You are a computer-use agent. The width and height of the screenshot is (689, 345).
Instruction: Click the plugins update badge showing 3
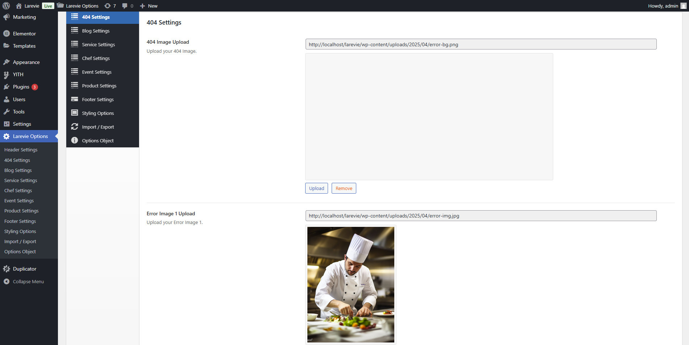tap(35, 87)
